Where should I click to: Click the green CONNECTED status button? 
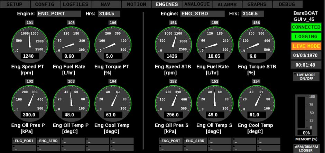(x=306, y=27)
